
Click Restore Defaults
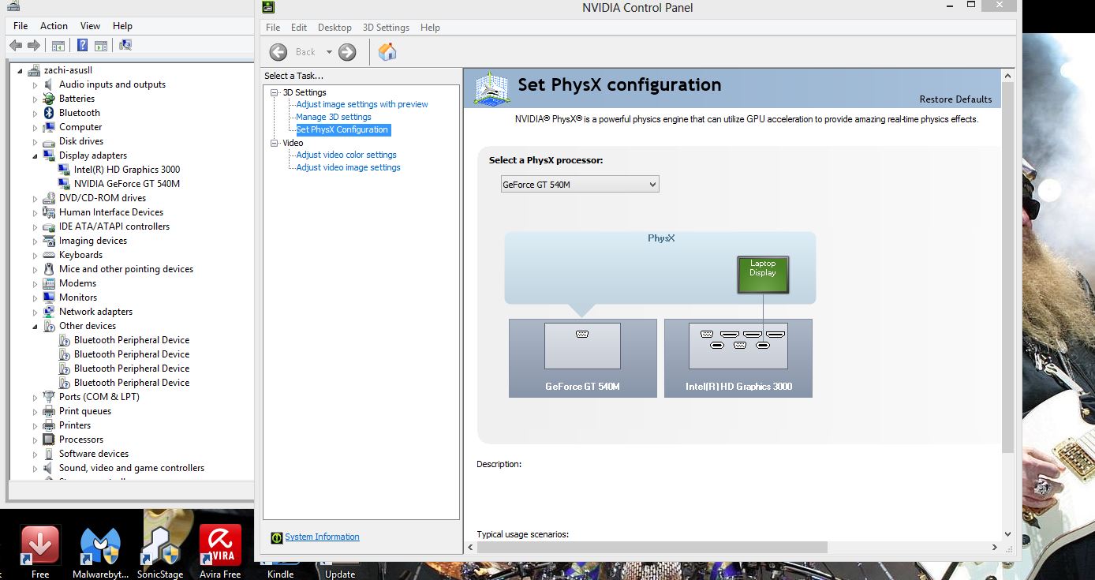coord(955,99)
